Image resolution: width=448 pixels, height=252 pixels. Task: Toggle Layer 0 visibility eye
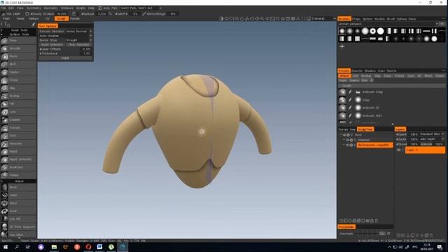click(x=398, y=150)
